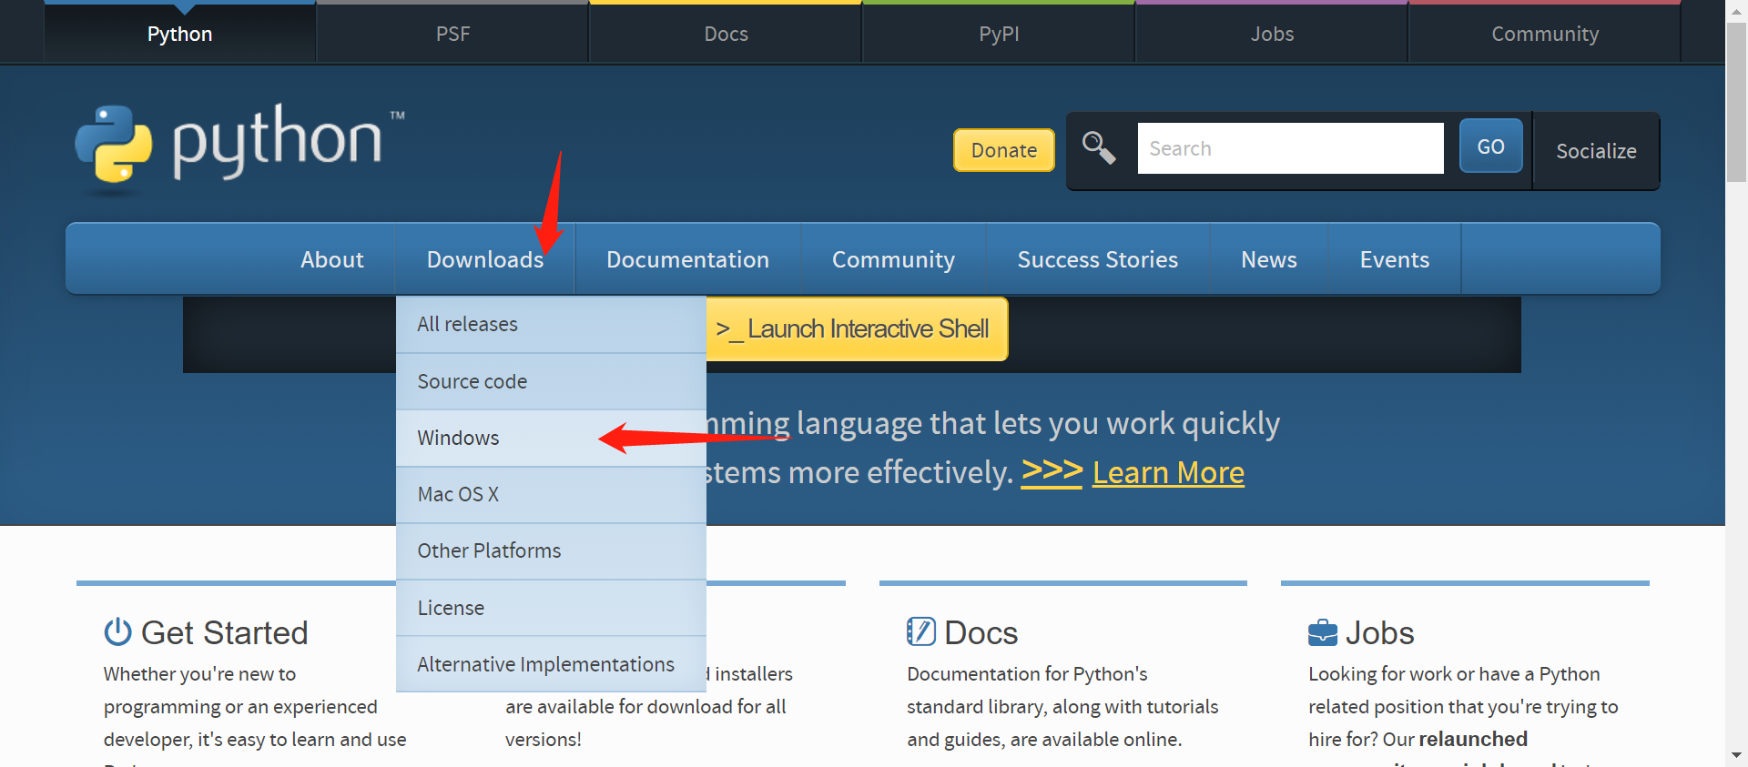Choose Mac OS X in Downloads dropdown
Screen dimensions: 1748x767
coord(551,494)
